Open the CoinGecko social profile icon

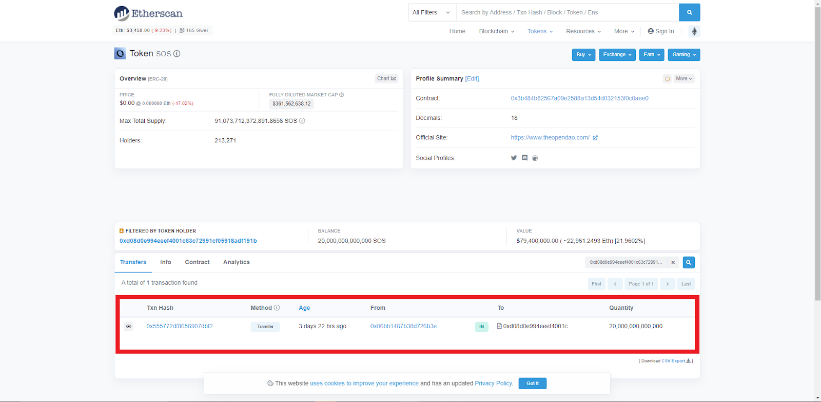(535, 158)
